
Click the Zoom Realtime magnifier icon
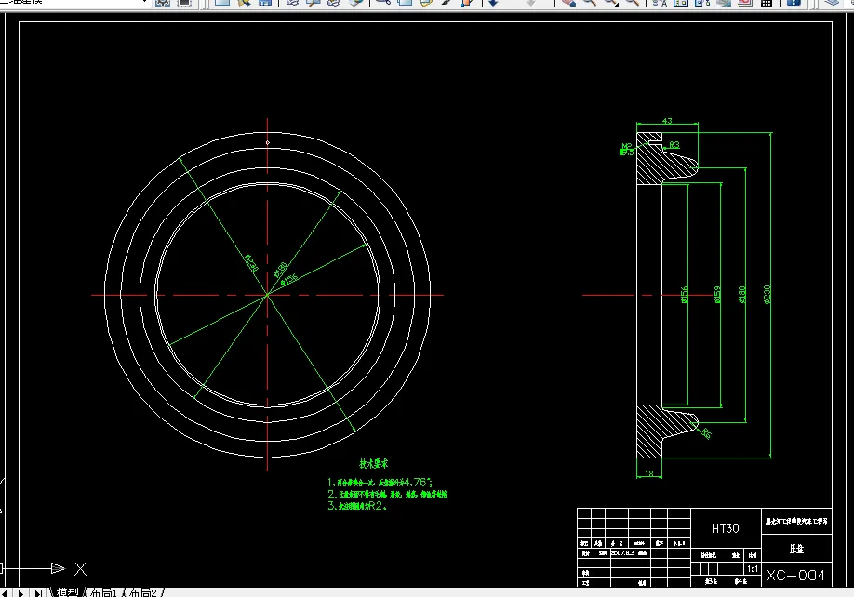[x=589, y=3]
